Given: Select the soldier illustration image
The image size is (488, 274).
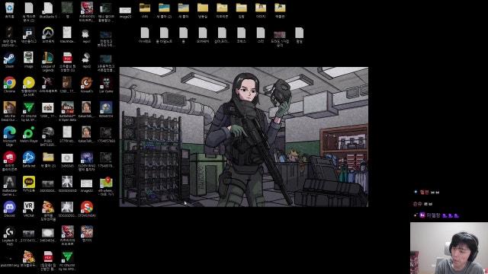Looking at the screenshot, I should point(244,137).
